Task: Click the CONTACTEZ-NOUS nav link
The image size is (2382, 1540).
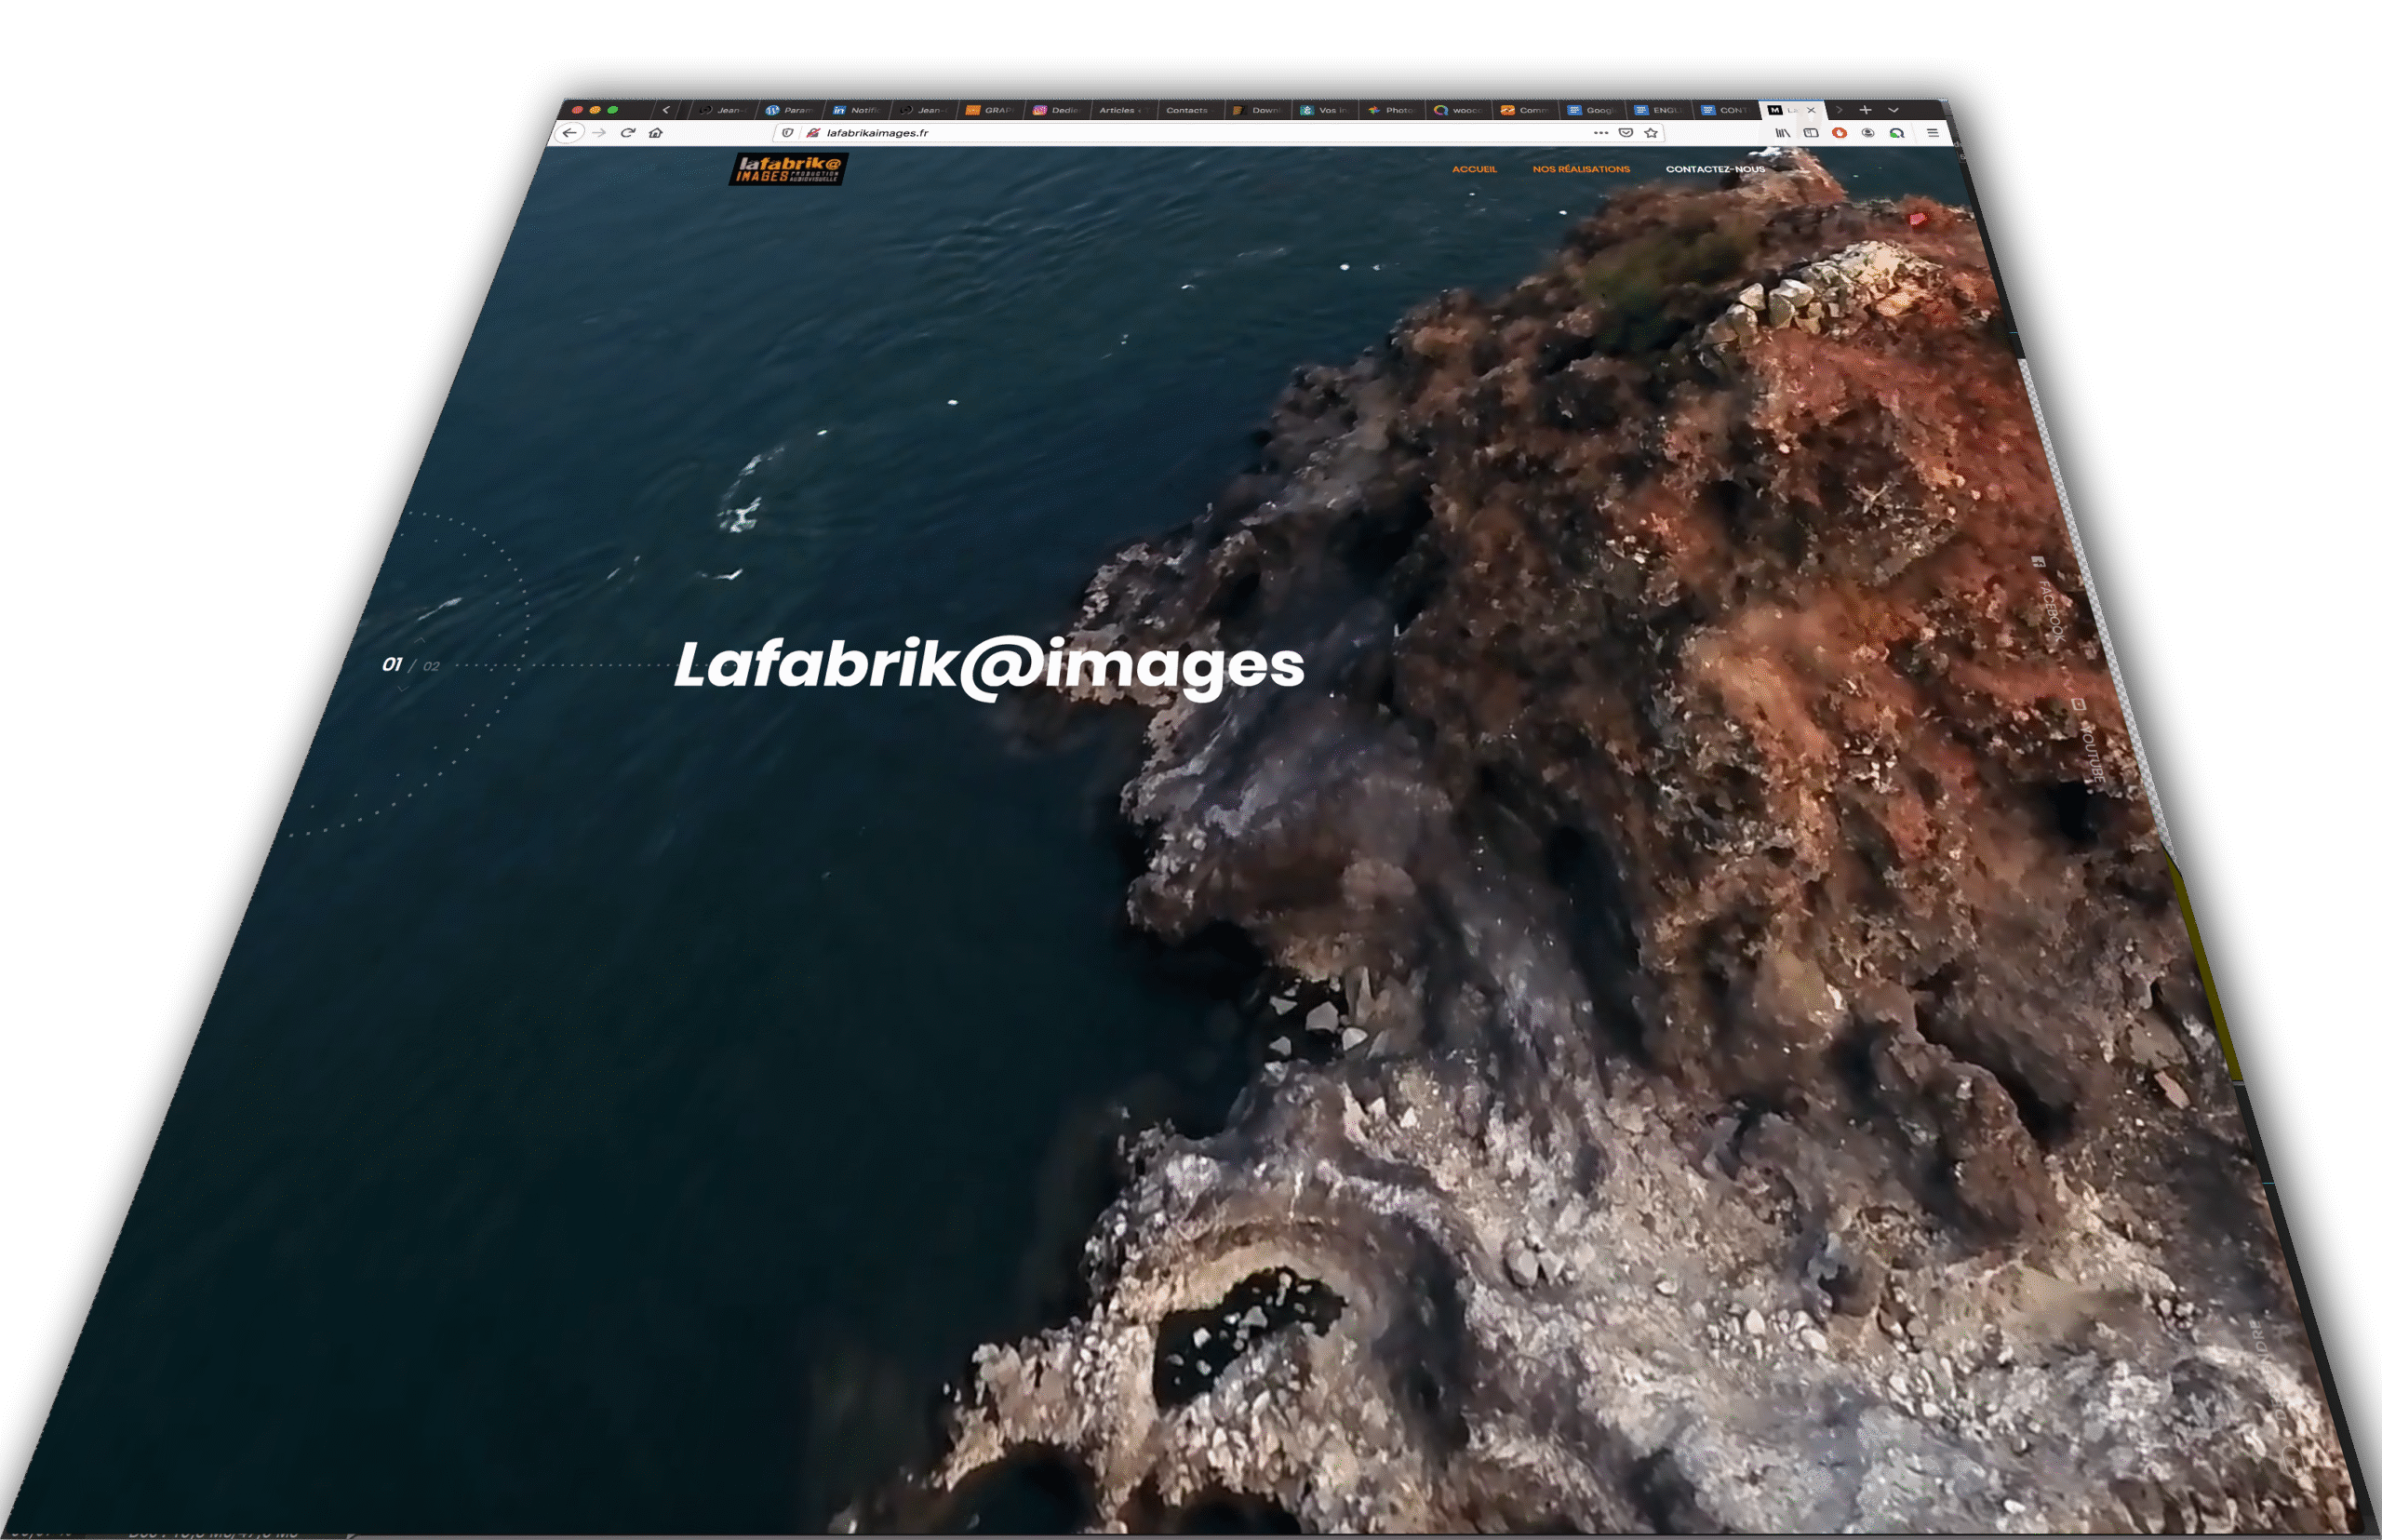Action: point(1714,169)
